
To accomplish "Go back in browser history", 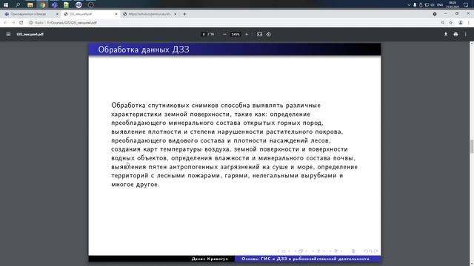I will click(x=5, y=23).
